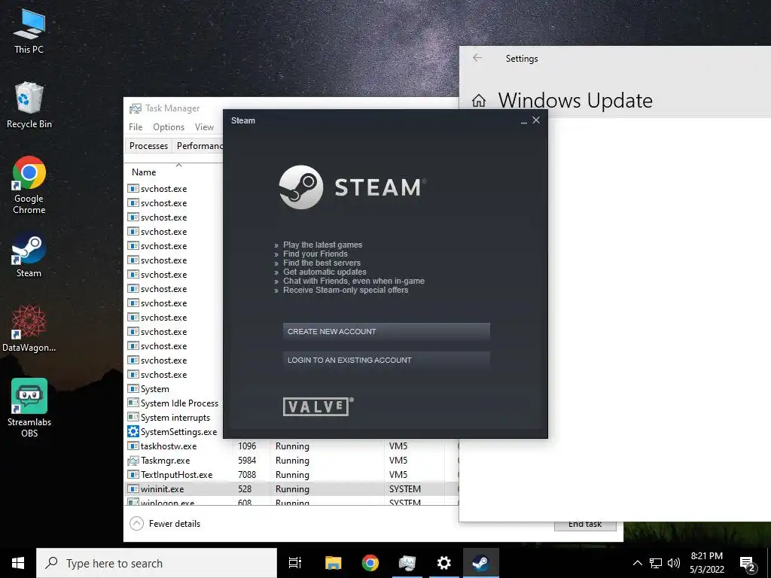Click the SystemSettings.exe gear icon
771x578 pixels.
tap(133, 431)
